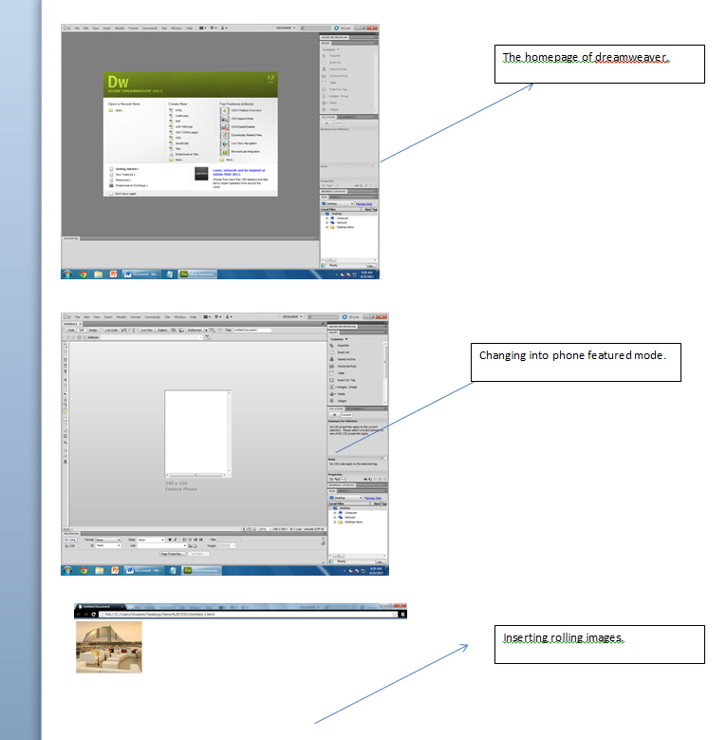The width and height of the screenshot is (727, 740).
Task: Click Dreamweaver Site... in the welcome screen
Action: tap(184, 154)
